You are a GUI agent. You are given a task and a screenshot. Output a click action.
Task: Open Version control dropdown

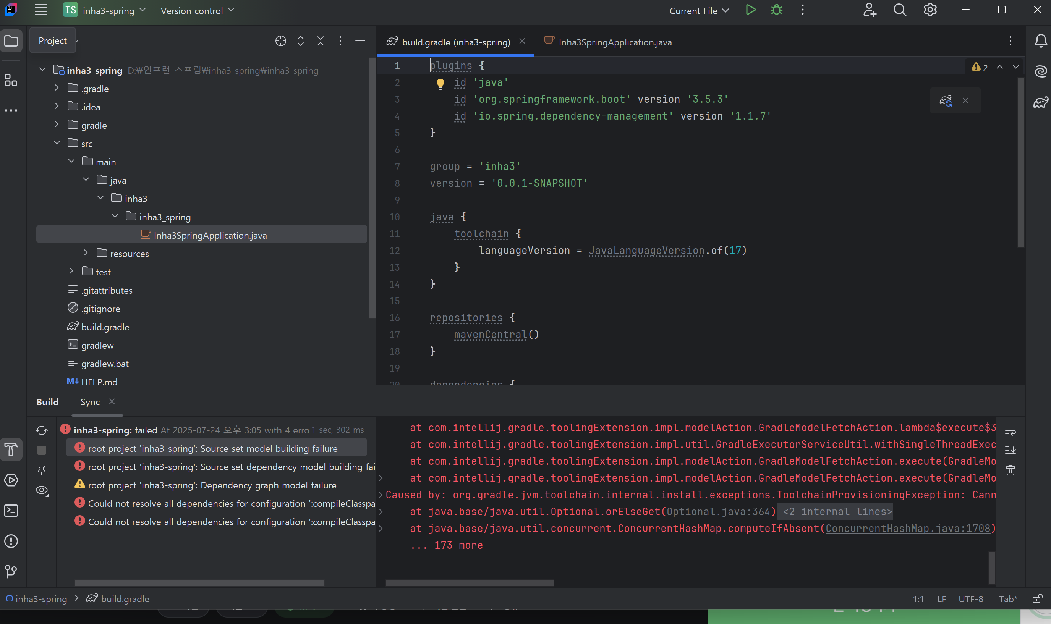197,11
